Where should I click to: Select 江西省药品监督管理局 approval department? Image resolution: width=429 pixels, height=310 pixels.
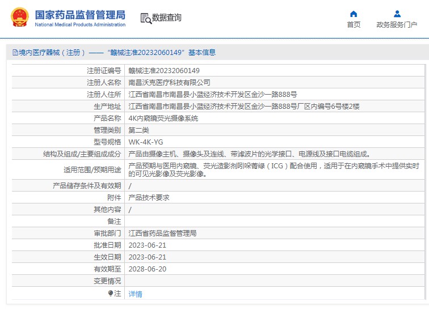pos(162,233)
